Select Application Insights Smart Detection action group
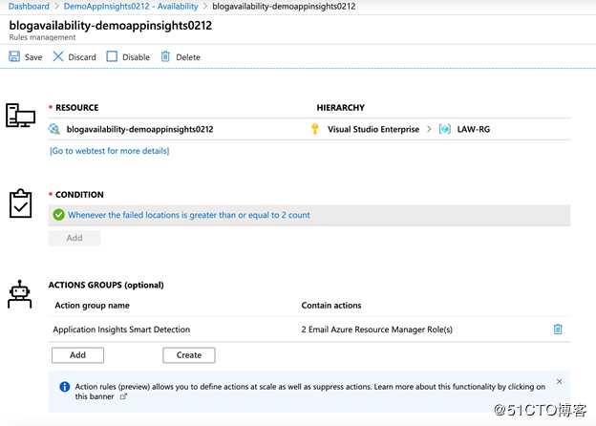Viewport: 596px width, 426px height. point(121,330)
